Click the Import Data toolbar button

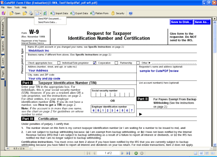(x=60, y=13)
